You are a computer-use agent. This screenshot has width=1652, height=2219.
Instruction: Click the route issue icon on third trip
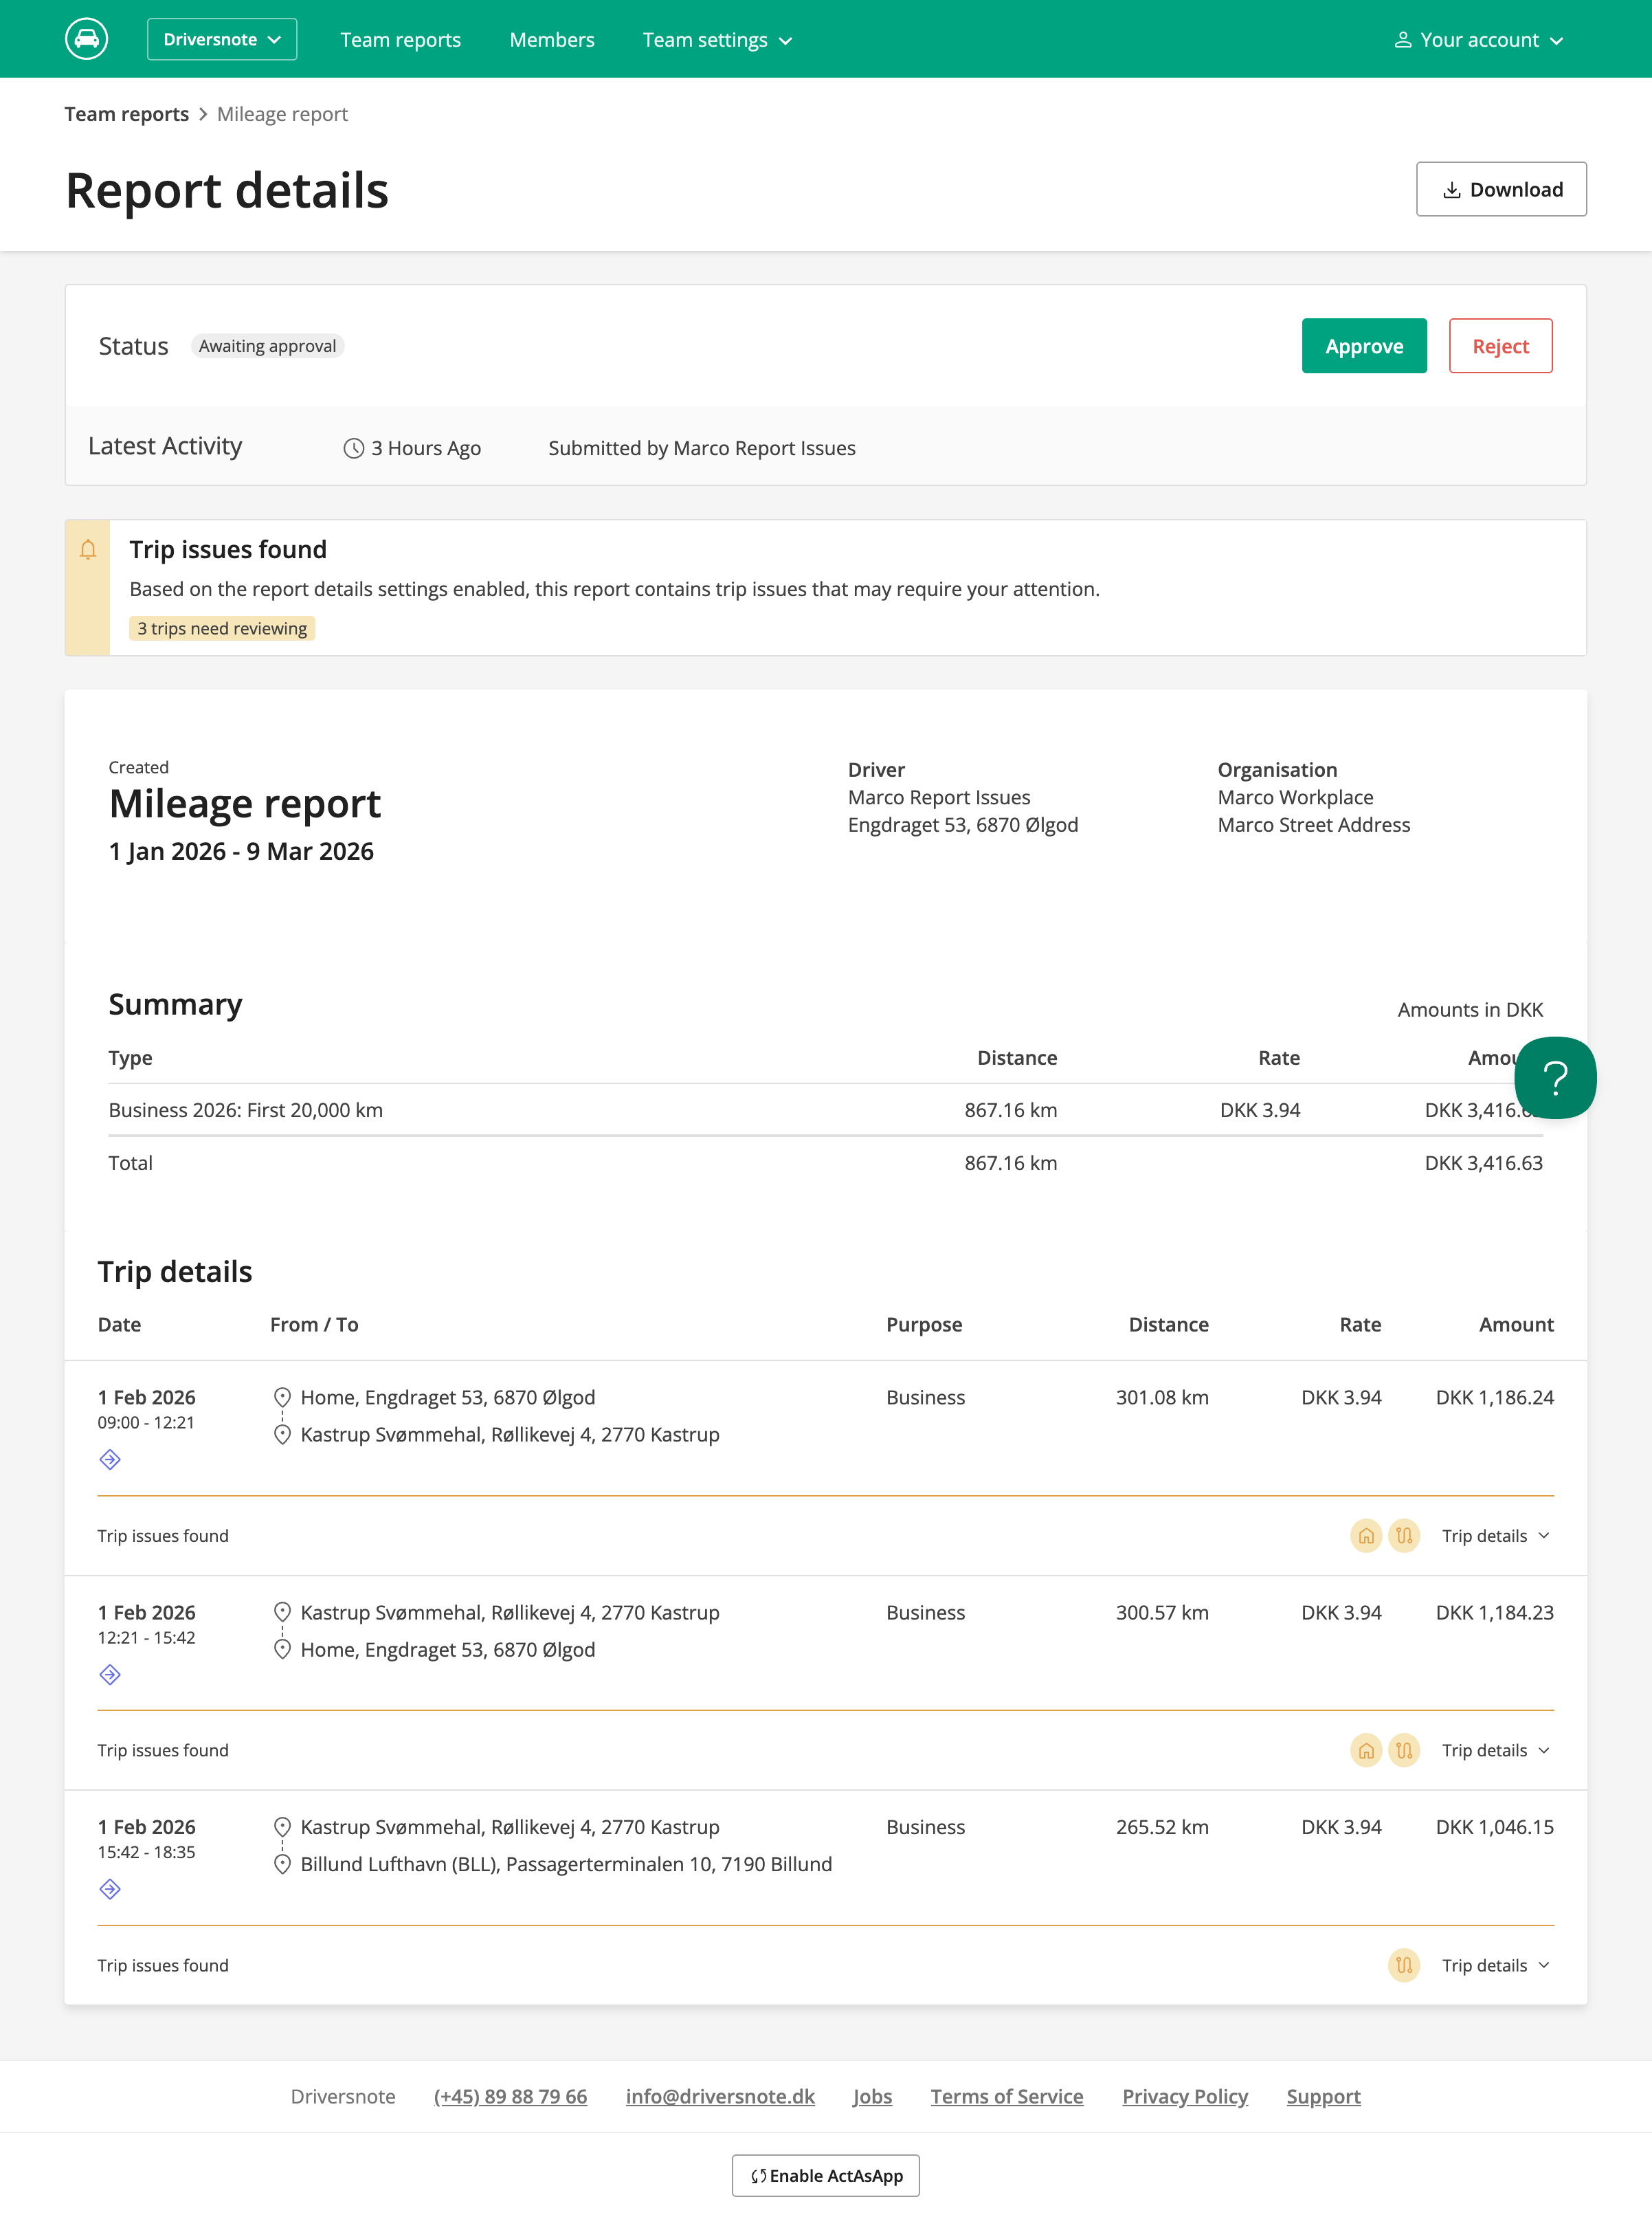point(1404,1965)
